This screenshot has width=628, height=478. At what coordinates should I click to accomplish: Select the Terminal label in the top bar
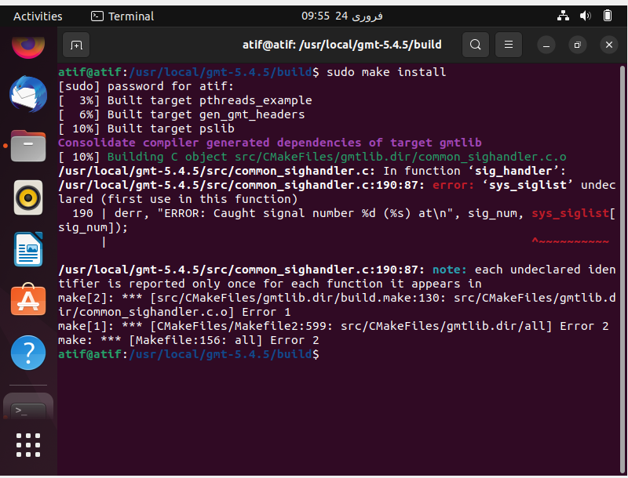click(x=130, y=16)
